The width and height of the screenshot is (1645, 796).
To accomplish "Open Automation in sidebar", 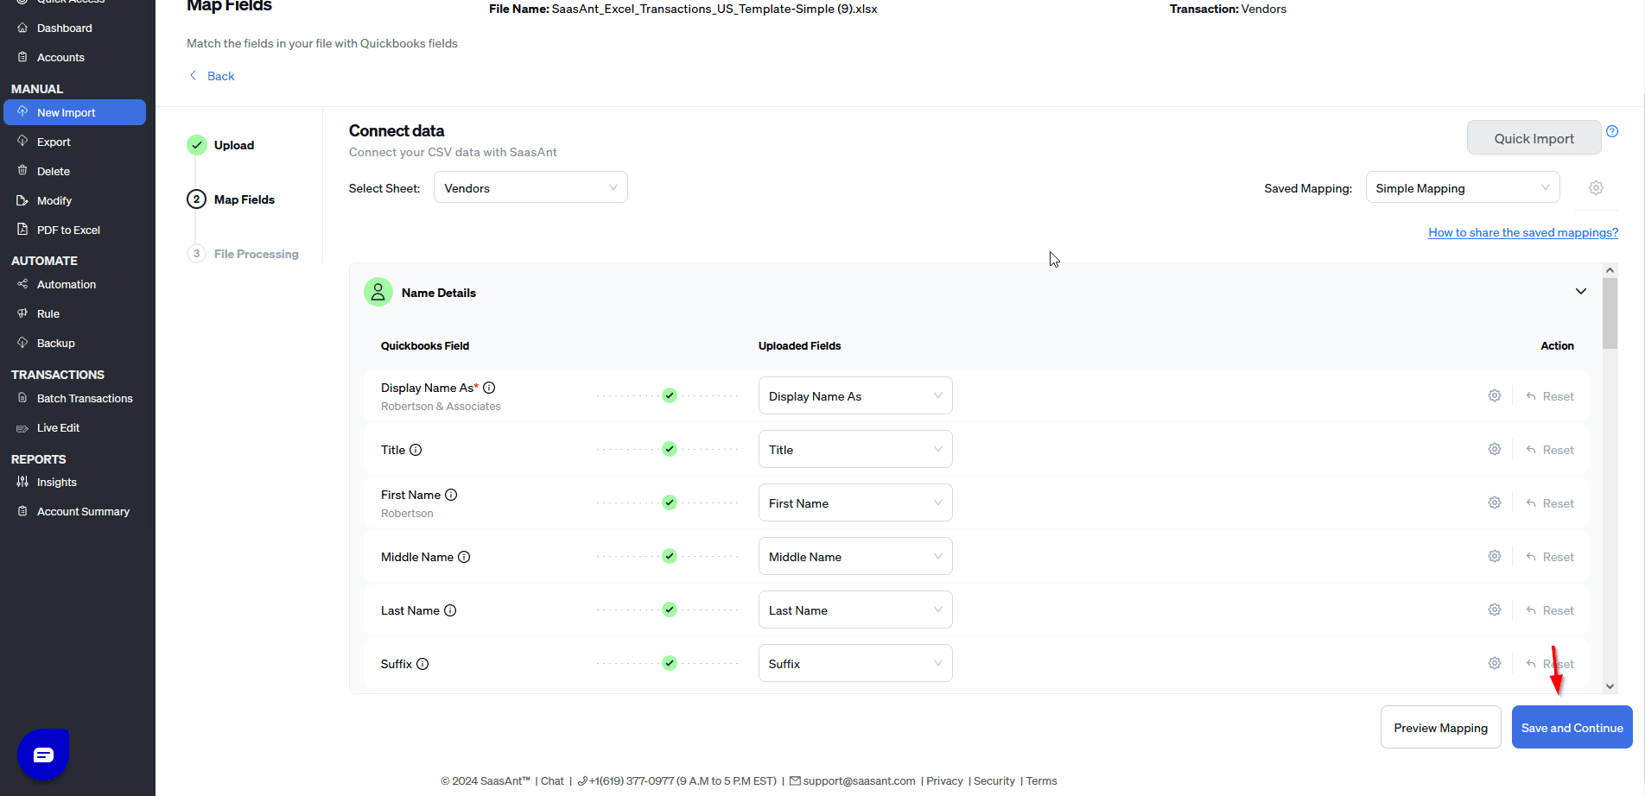I will point(67,284).
